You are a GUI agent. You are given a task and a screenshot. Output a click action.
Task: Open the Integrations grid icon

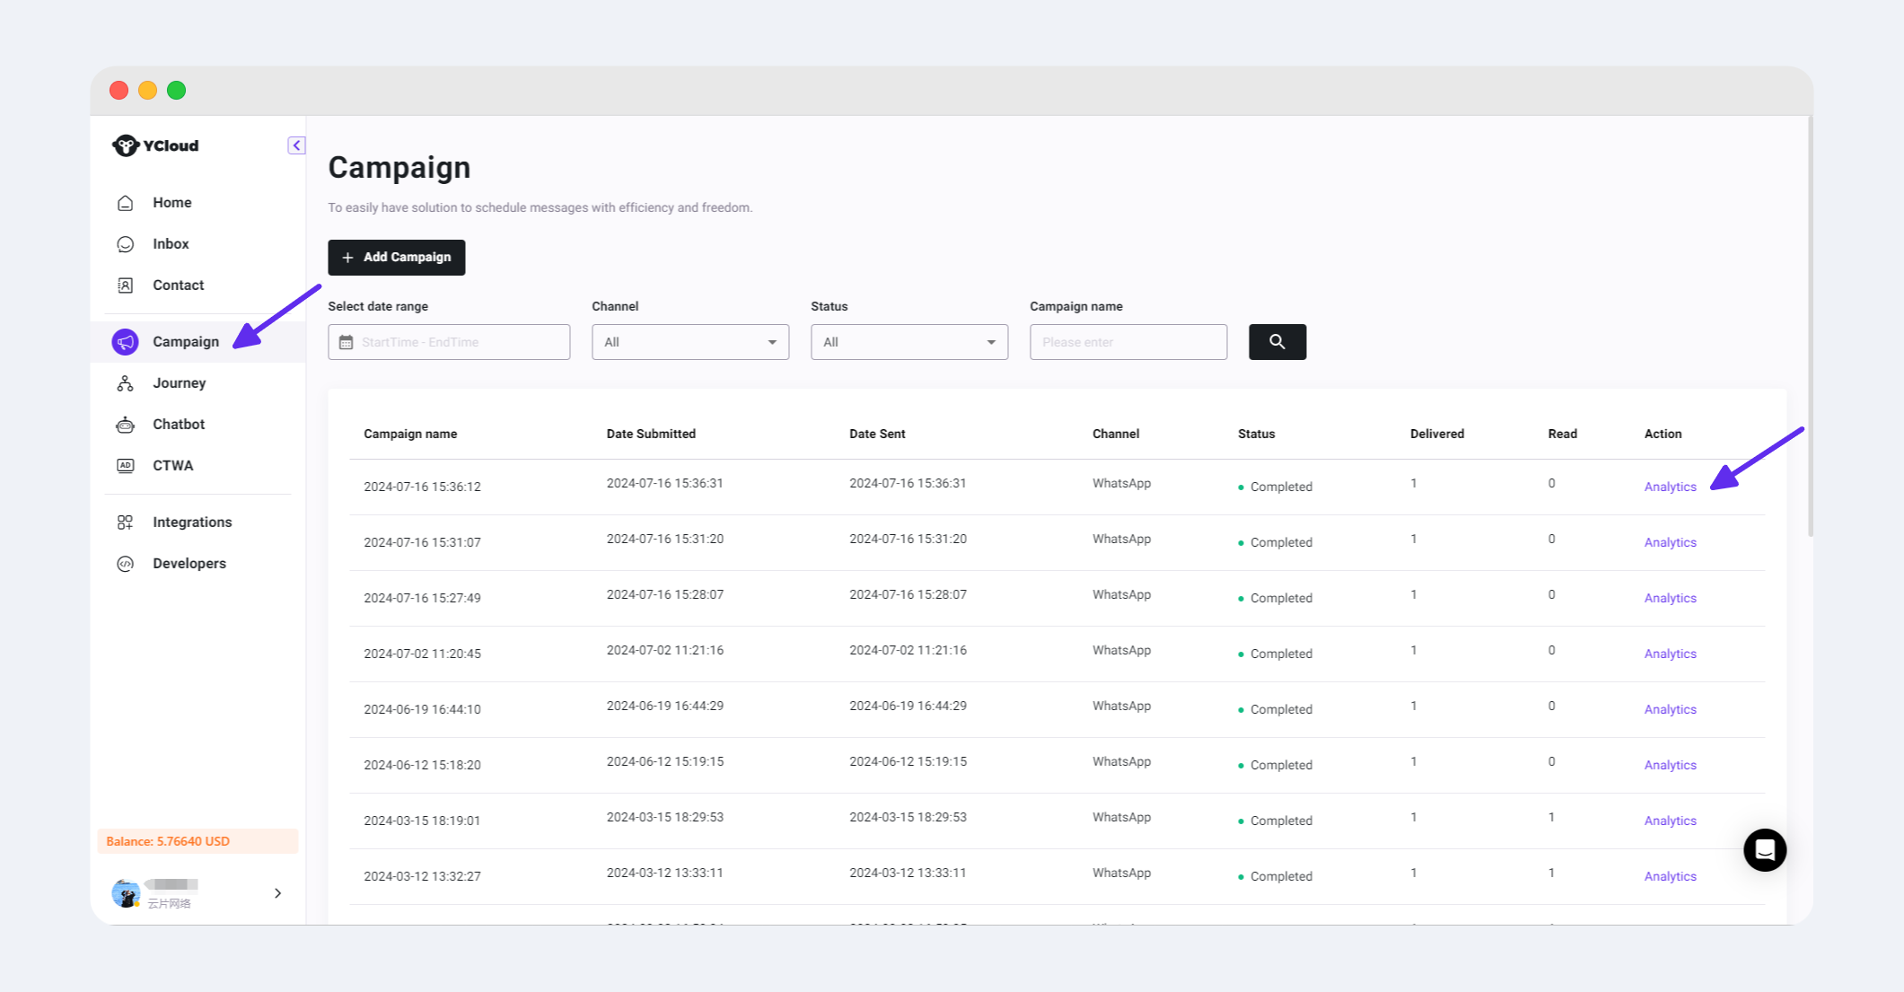(x=126, y=522)
